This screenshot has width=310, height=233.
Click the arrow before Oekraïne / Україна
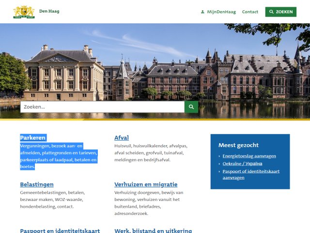pyautogui.click(x=219, y=164)
